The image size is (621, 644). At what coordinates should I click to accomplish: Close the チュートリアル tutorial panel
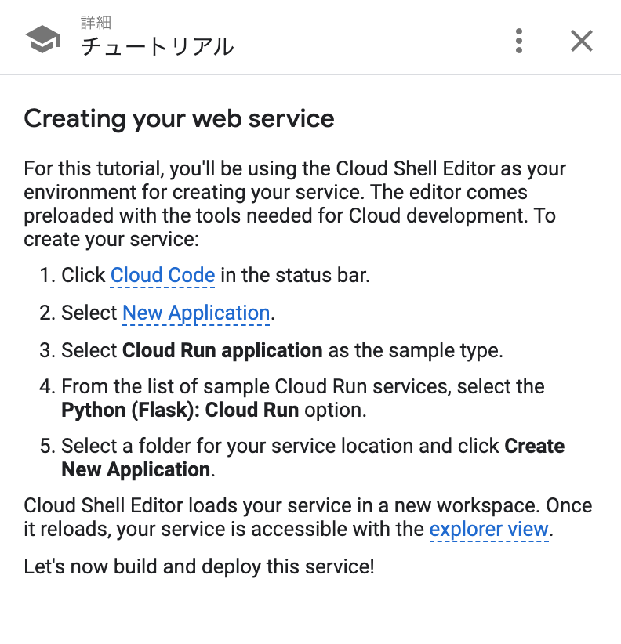click(581, 41)
